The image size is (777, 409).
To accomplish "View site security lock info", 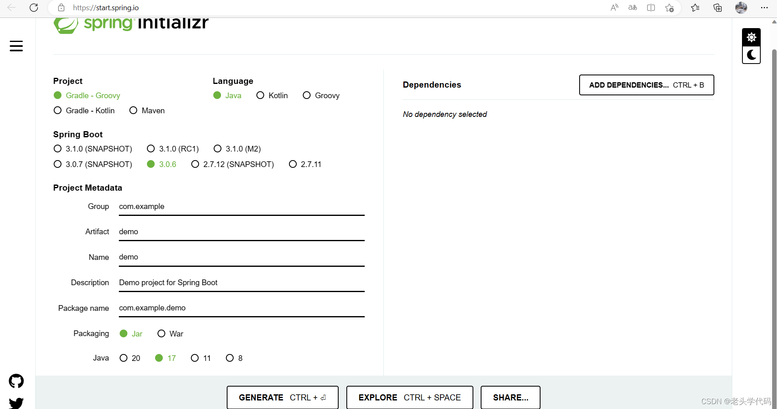I will (x=61, y=8).
